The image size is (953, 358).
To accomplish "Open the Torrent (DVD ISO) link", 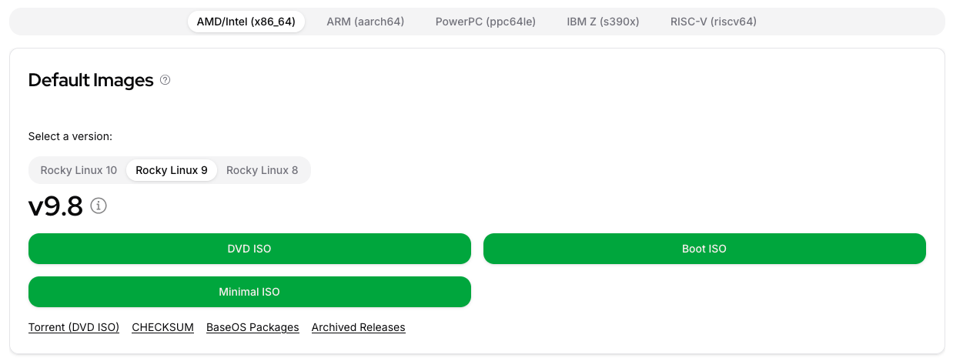I will [x=74, y=327].
